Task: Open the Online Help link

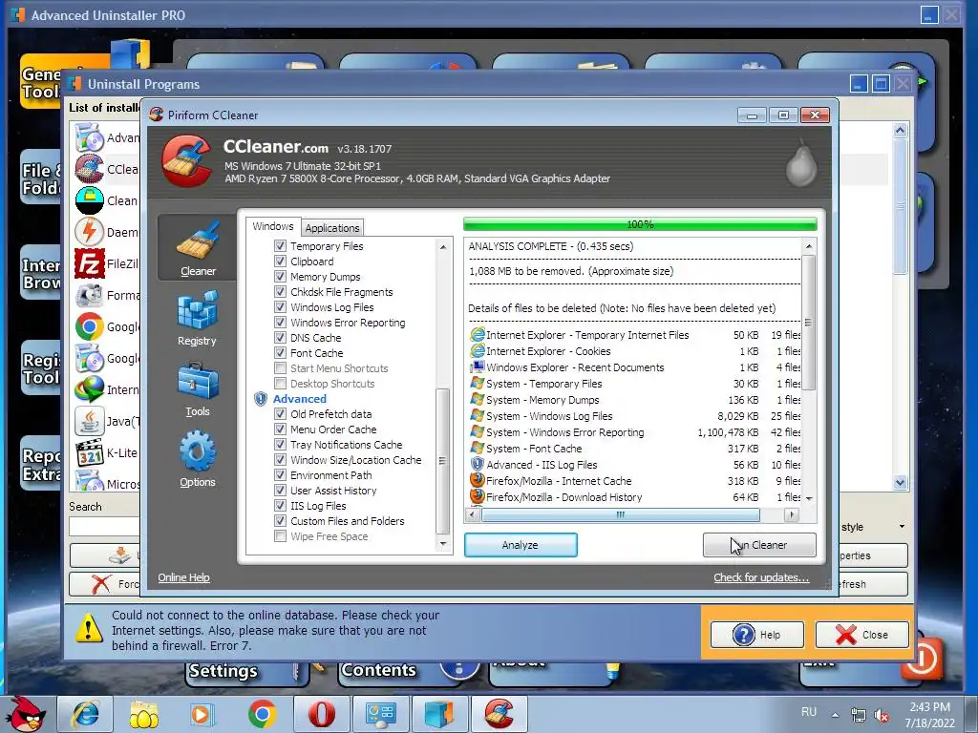Action: pyautogui.click(x=183, y=577)
